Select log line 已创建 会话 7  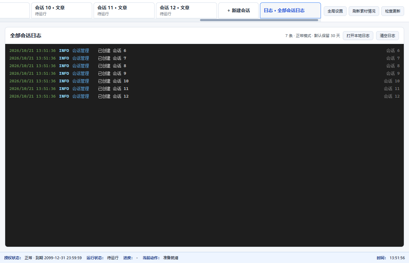click(x=204, y=58)
